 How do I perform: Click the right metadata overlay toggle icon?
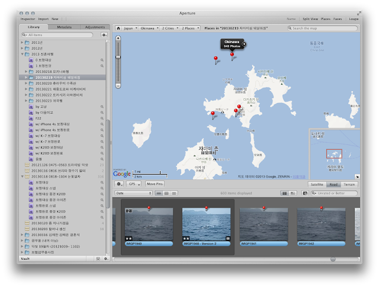292,194
